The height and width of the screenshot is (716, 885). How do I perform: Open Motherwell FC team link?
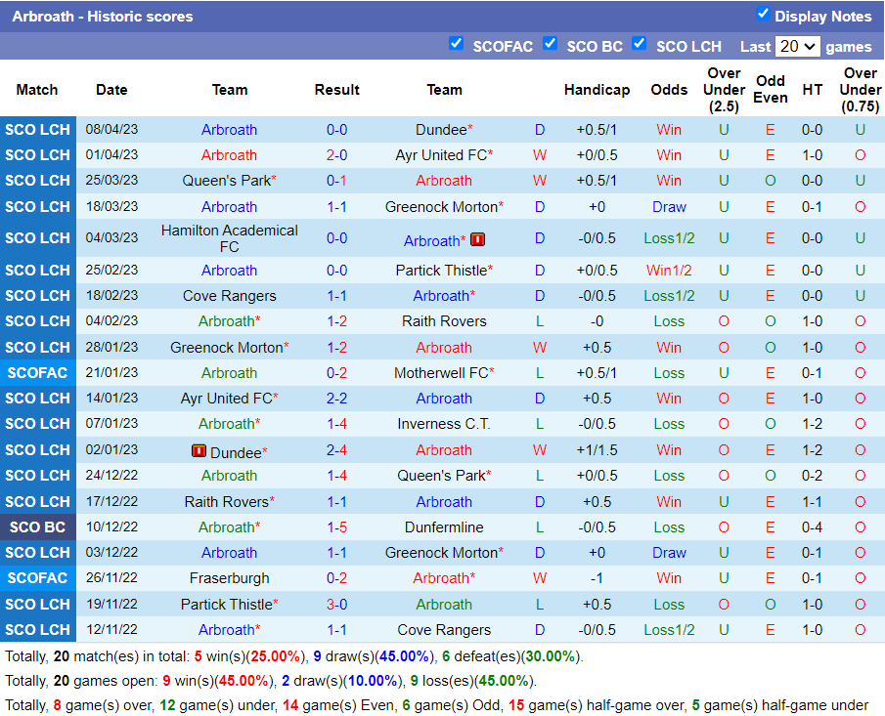(x=441, y=373)
